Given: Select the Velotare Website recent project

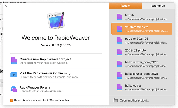Looking at the screenshot, I should [142, 29].
